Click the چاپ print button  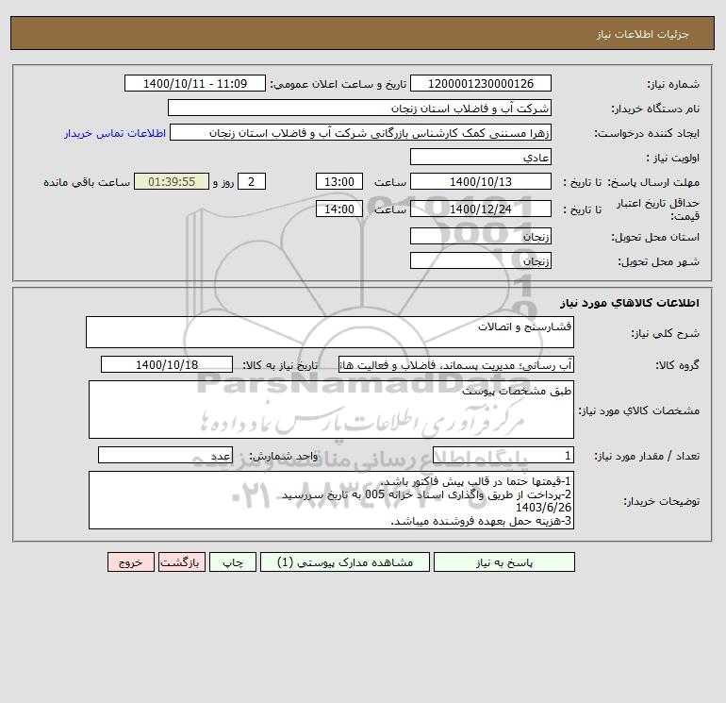pyautogui.click(x=233, y=562)
